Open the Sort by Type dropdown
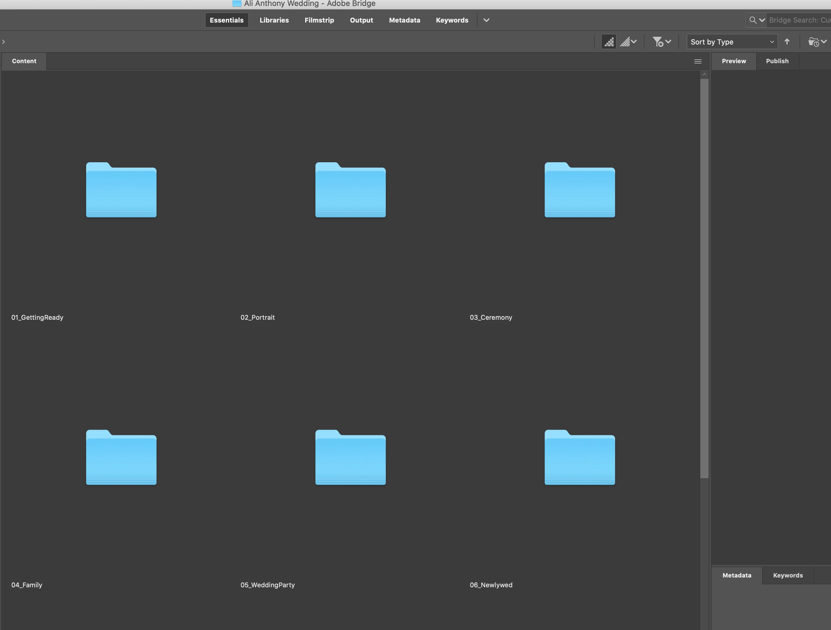The image size is (831, 630). [732, 42]
